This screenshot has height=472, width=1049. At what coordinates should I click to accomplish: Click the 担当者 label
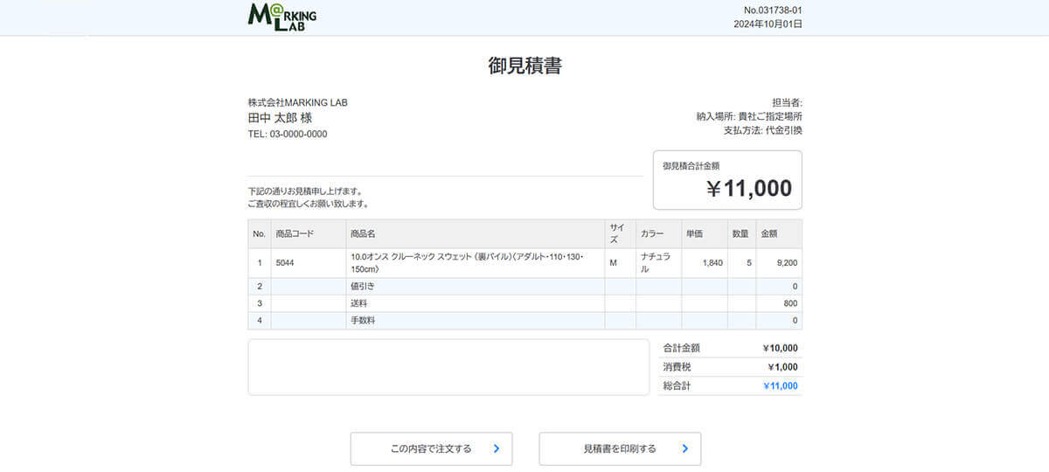(787, 102)
